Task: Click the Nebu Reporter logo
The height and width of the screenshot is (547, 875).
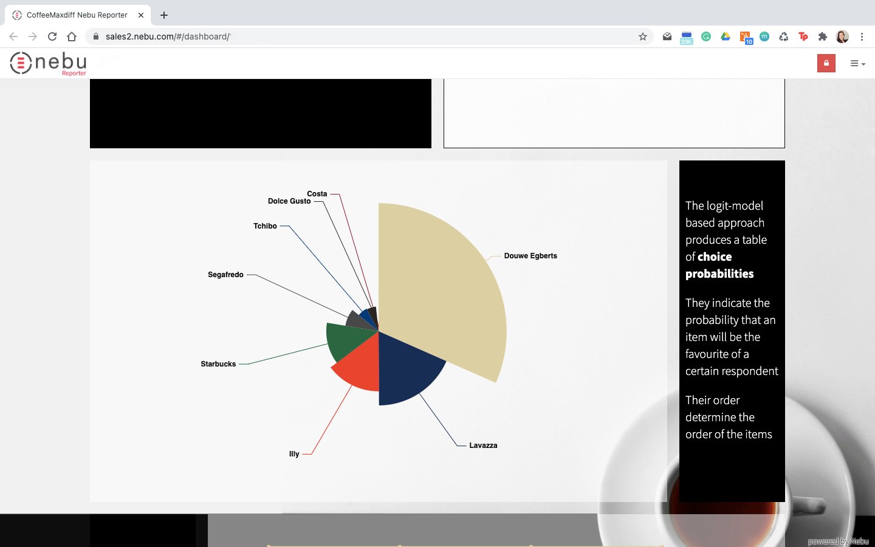Action: (49, 63)
